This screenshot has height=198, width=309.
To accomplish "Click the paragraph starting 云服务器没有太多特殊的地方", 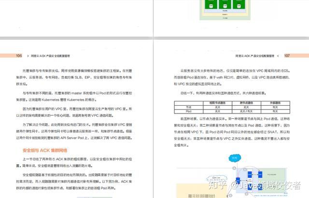I will (x=232, y=77).
